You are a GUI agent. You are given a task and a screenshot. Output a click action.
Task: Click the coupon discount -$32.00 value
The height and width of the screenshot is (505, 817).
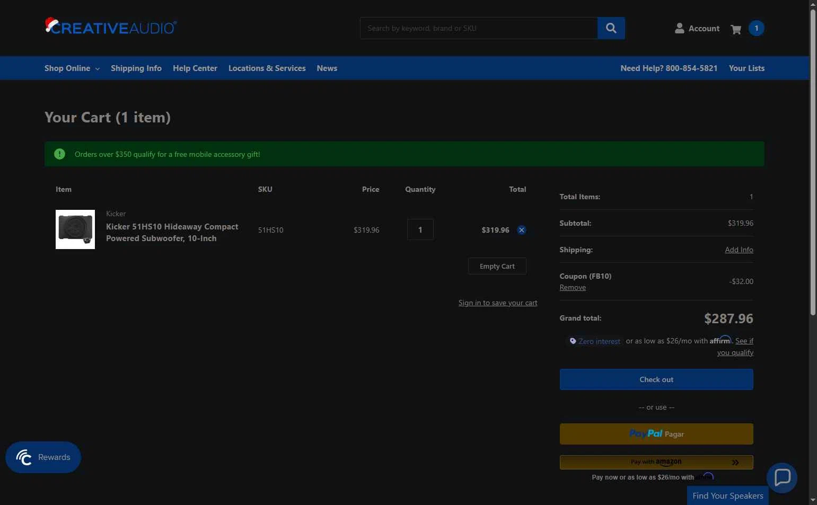coord(741,281)
